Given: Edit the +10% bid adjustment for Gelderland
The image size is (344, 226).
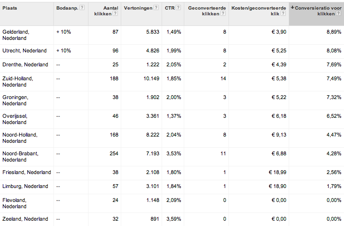Looking at the screenshot, I should [x=64, y=32].
